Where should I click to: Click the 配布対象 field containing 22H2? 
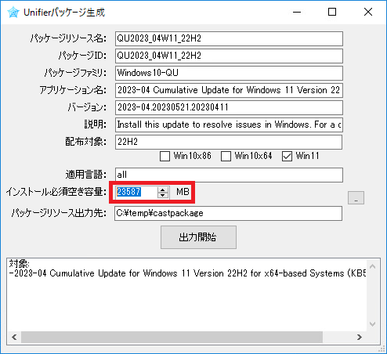(229, 142)
